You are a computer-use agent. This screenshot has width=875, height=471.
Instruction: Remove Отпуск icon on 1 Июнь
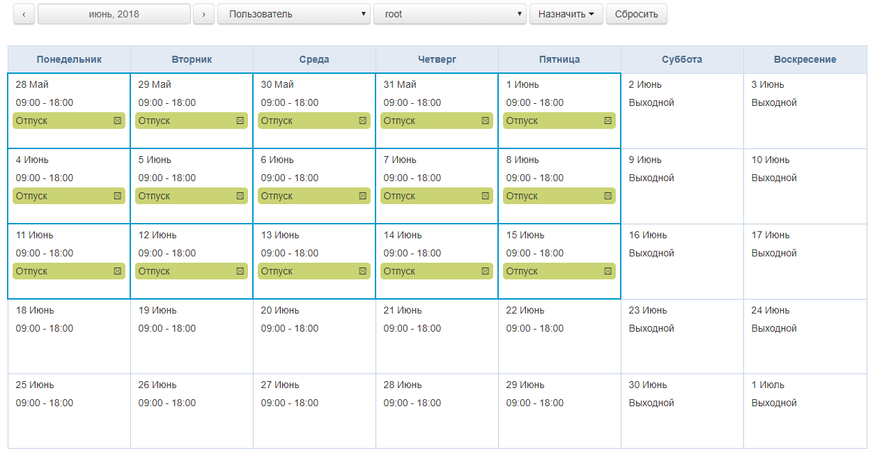pos(608,121)
